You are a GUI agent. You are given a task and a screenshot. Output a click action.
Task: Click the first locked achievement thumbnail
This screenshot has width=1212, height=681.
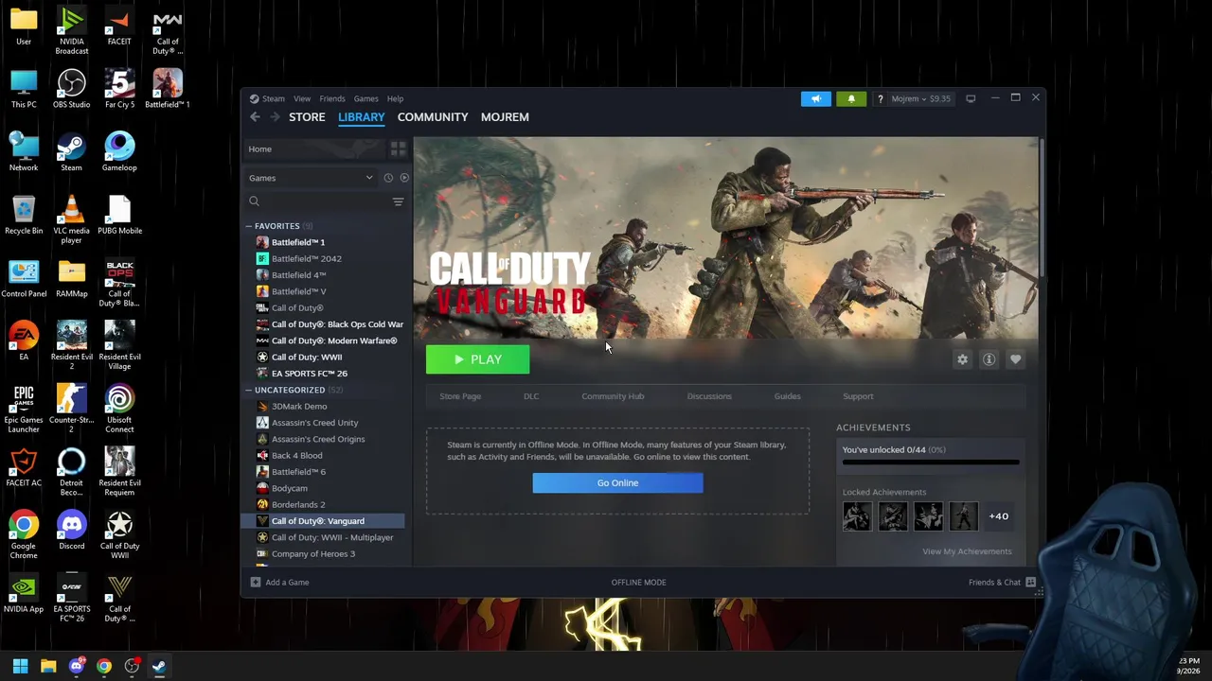click(857, 516)
